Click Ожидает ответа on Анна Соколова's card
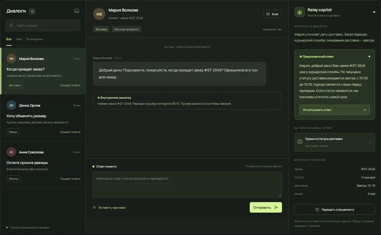This screenshot has width=381, height=235. (x=70, y=179)
